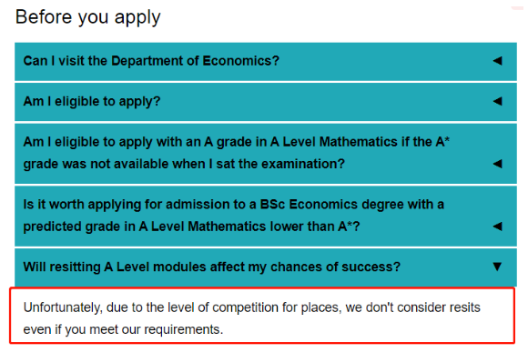528x353 pixels.
Task: Click the answer line starting with 'Unfortunately, due to the level'
Action: (x=251, y=308)
